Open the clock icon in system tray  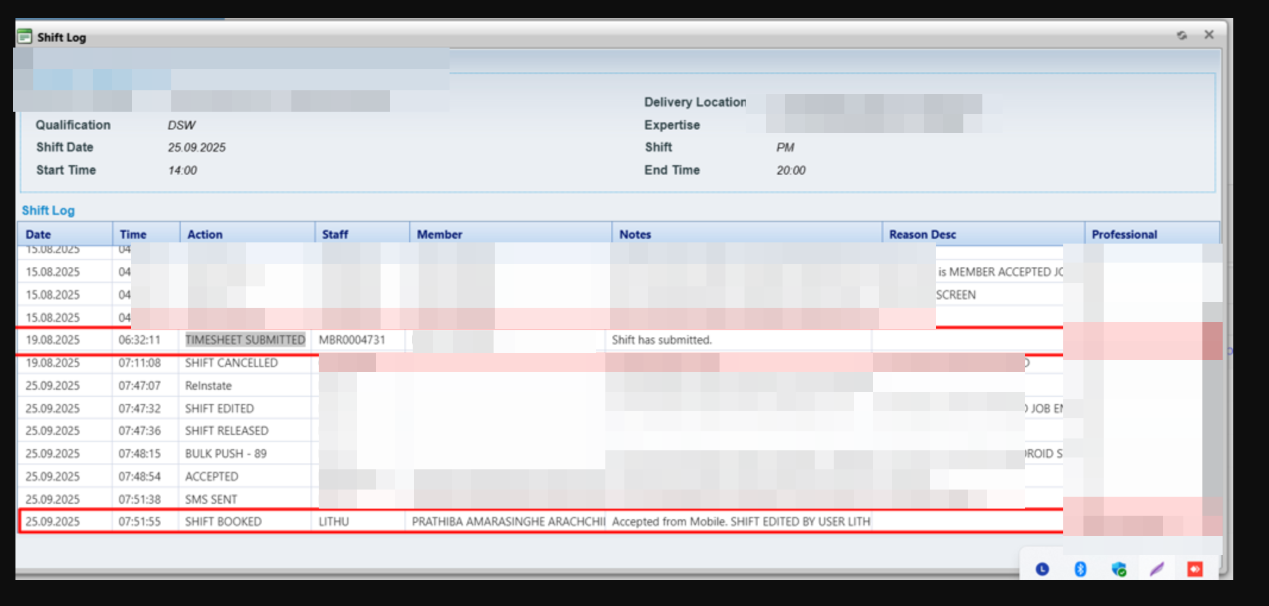point(1042,569)
